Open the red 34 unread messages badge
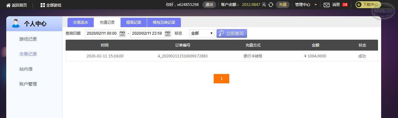 (x=345, y=5)
